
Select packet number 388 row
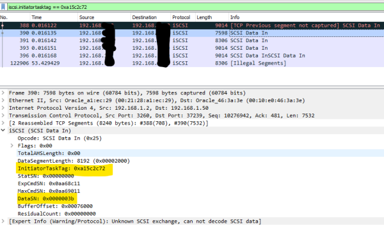click(x=192, y=26)
